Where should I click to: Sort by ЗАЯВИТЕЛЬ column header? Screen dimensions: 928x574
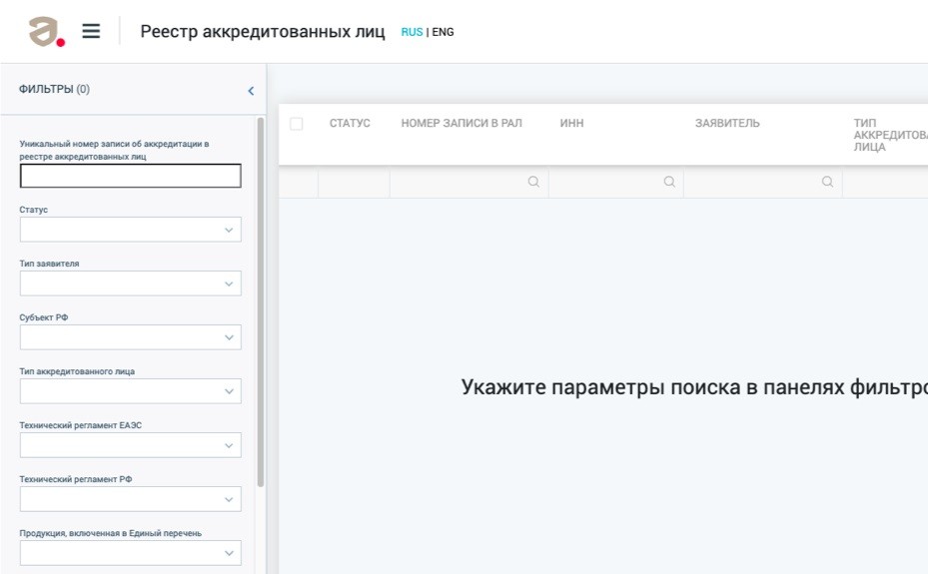(x=727, y=123)
